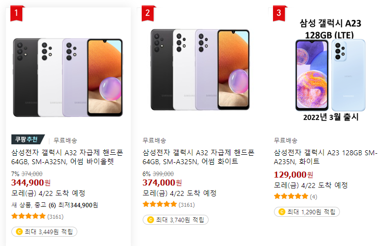Click the 344,900원 price on first product
Image resolution: width=383 pixels, height=246 pixels.
[31, 183]
